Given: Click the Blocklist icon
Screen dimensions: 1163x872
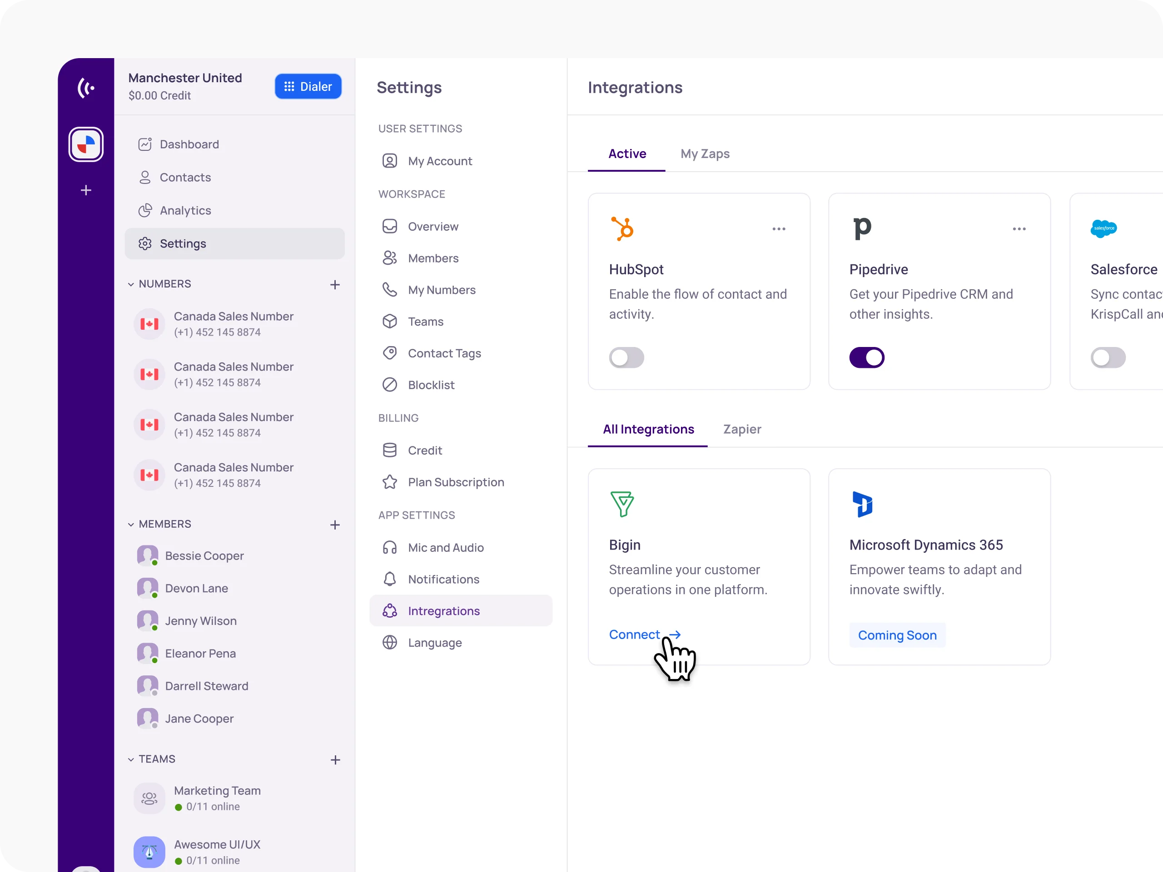Looking at the screenshot, I should 390,385.
